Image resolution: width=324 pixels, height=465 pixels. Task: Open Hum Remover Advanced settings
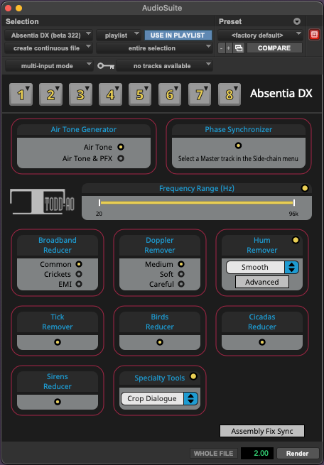(262, 282)
